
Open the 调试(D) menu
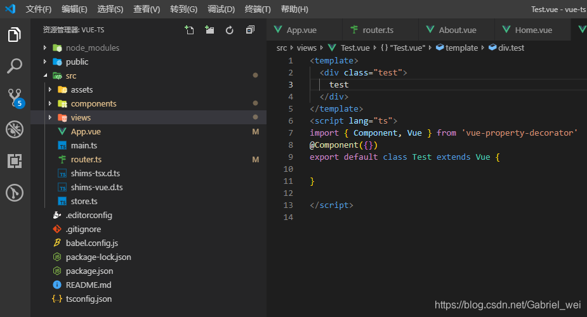[x=221, y=9]
